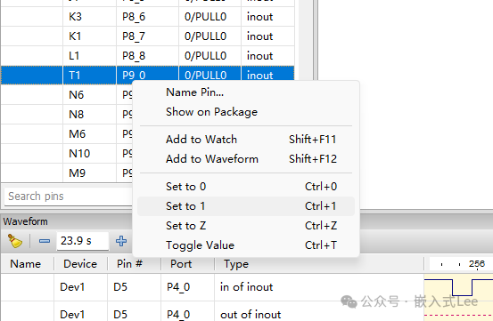
Task: Edit the 23.9 s time field
Action: tap(82, 241)
